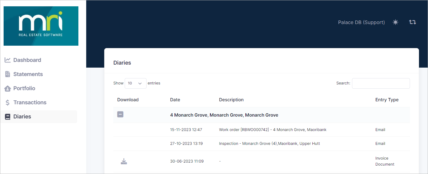The width and height of the screenshot is (428, 174).
Task: Click the 30-06-2023 11:09 date cell
Action: pyautogui.click(x=187, y=161)
